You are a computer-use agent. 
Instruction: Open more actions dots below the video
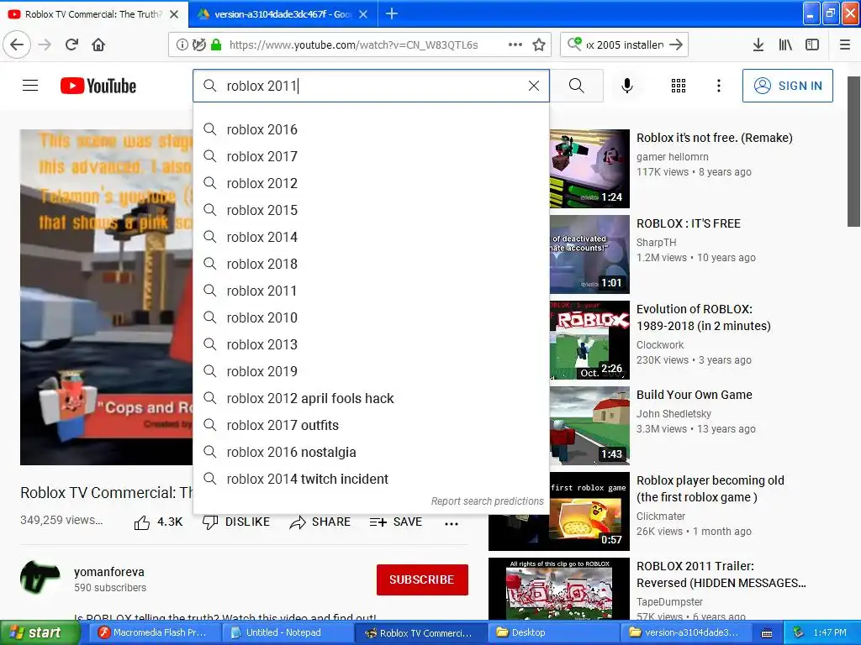point(452,524)
